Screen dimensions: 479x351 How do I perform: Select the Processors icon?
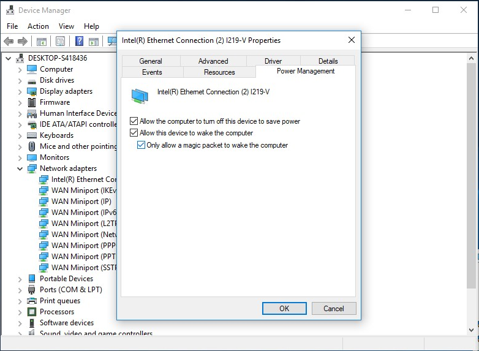(32, 312)
